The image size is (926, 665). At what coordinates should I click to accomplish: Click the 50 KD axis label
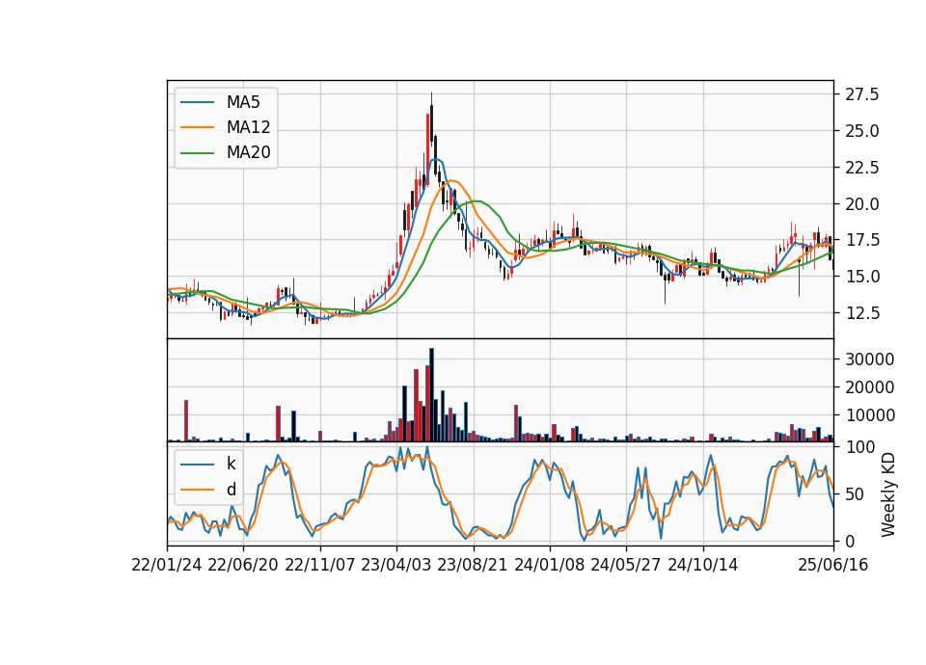pyautogui.click(x=855, y=494)
